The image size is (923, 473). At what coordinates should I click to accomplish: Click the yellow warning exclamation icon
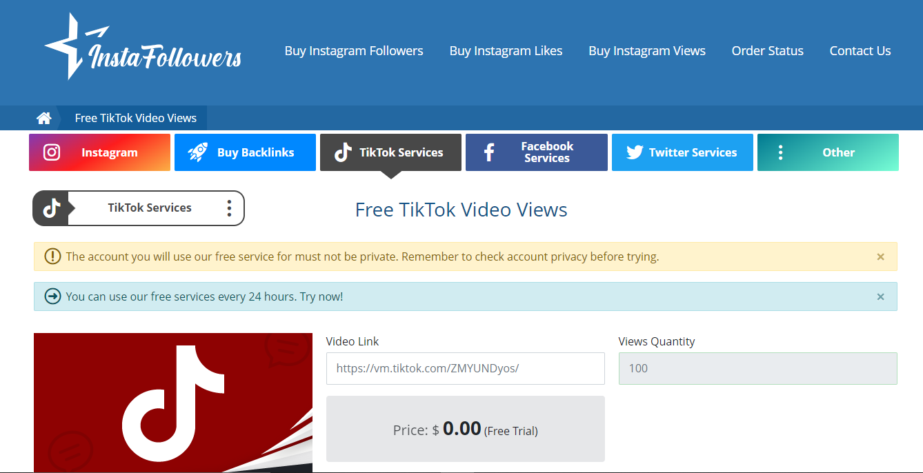(x=52, y=256)
